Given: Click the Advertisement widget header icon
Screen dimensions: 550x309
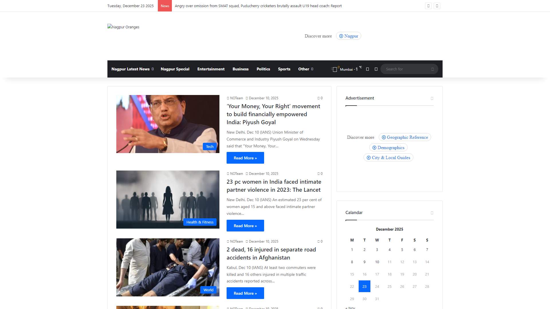Looking at the screenshot, I should pos(432,98).
